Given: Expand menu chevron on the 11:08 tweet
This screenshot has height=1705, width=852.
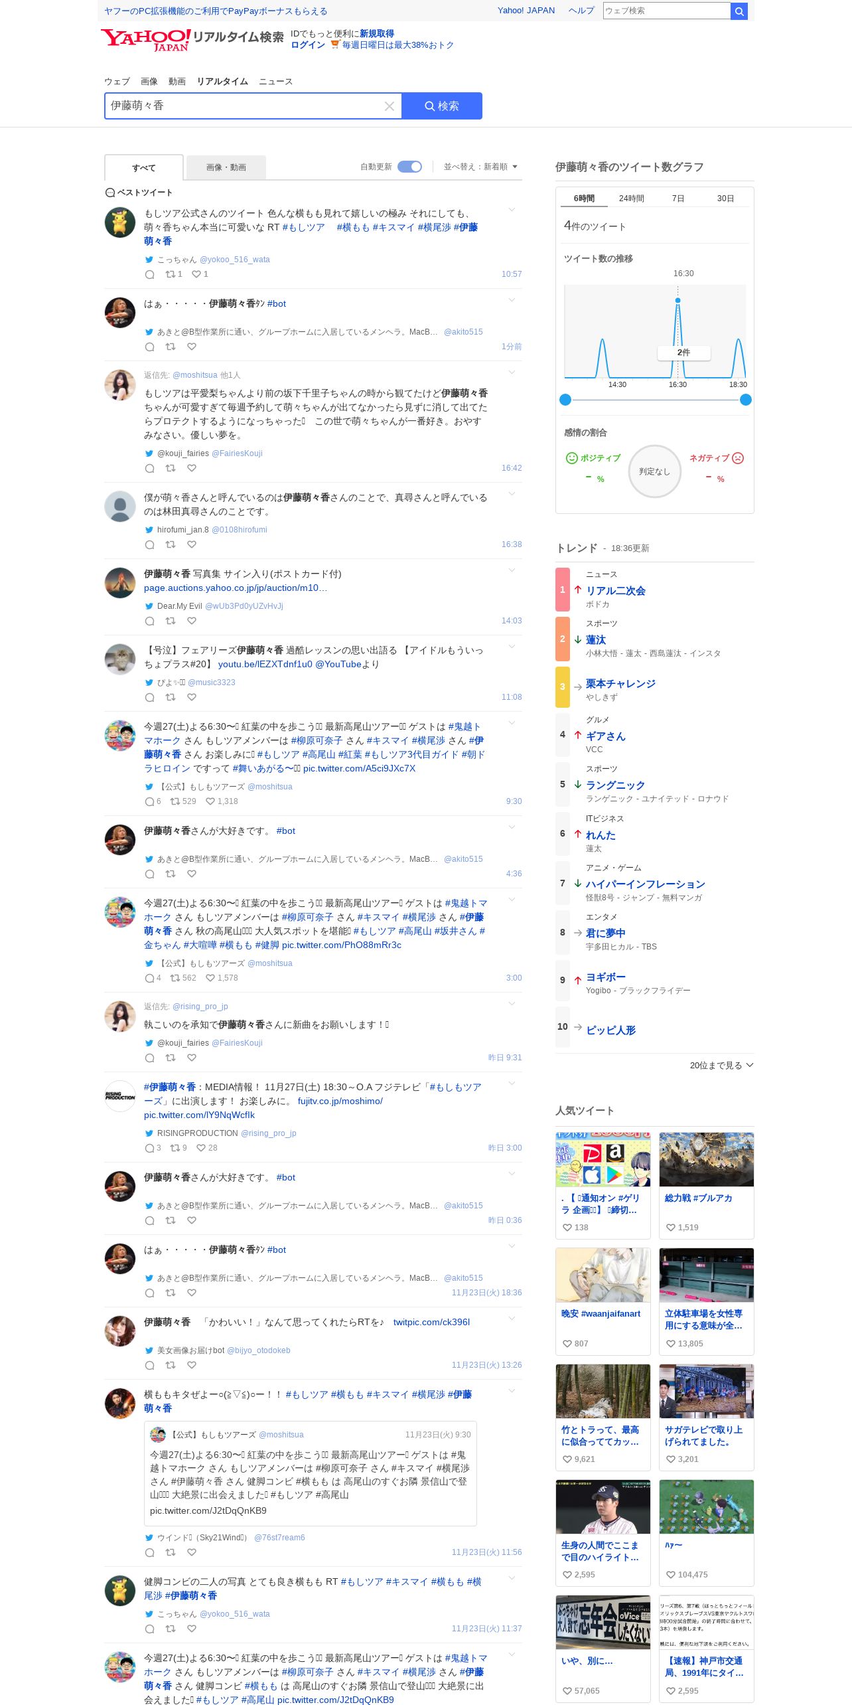Looking at the screenshot, I should [x=512, y=647].
